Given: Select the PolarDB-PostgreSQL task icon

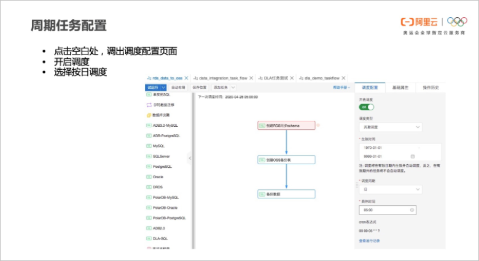Looking at the screenshot, I should [x=149, y=218].
